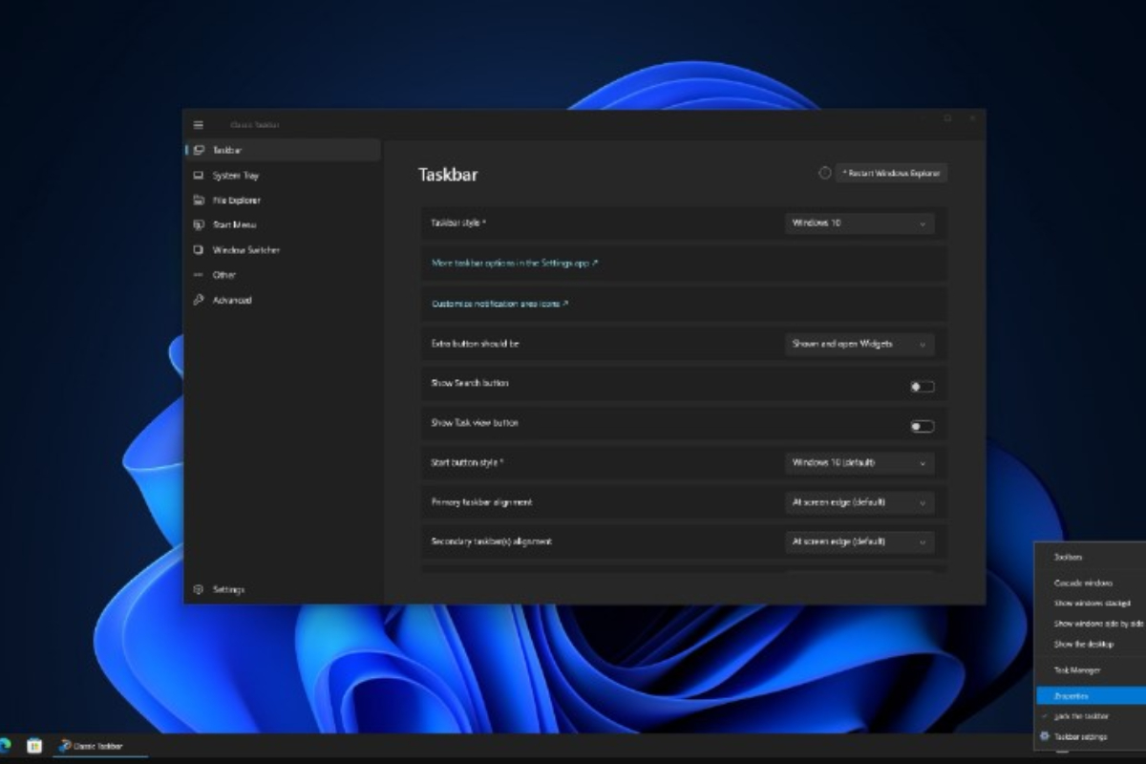Open the Advanced section wrench icon

click(x=199, y=300)
